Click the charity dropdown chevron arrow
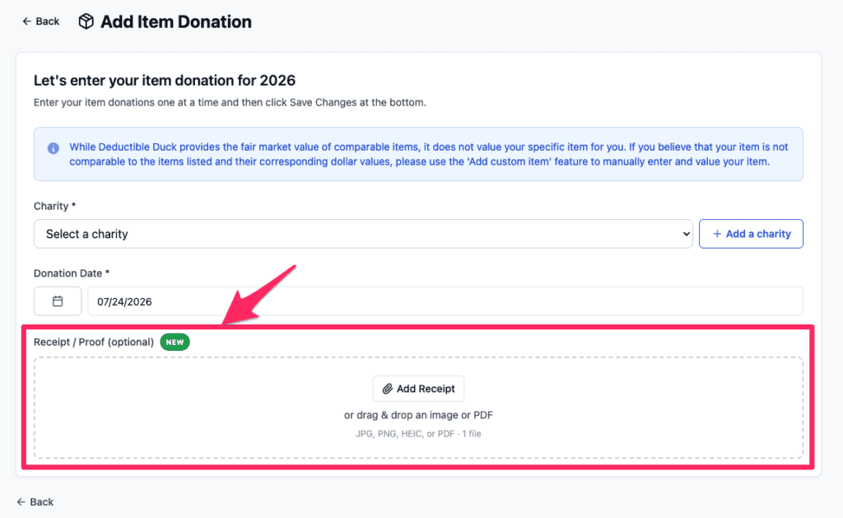This screenshot has width=843, height=518. (686, 234)
